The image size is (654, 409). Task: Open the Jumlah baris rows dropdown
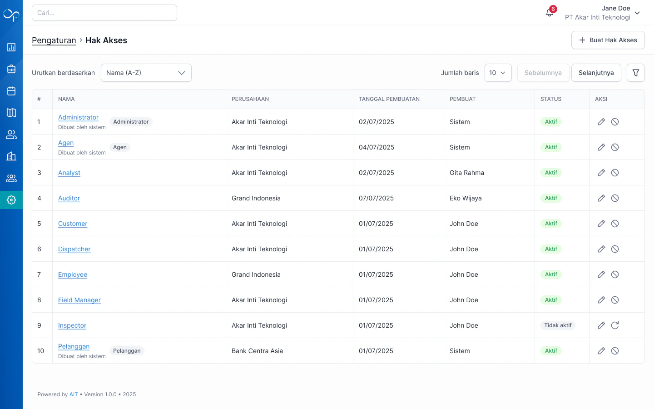pyautogui.click(x=498, y=73)
